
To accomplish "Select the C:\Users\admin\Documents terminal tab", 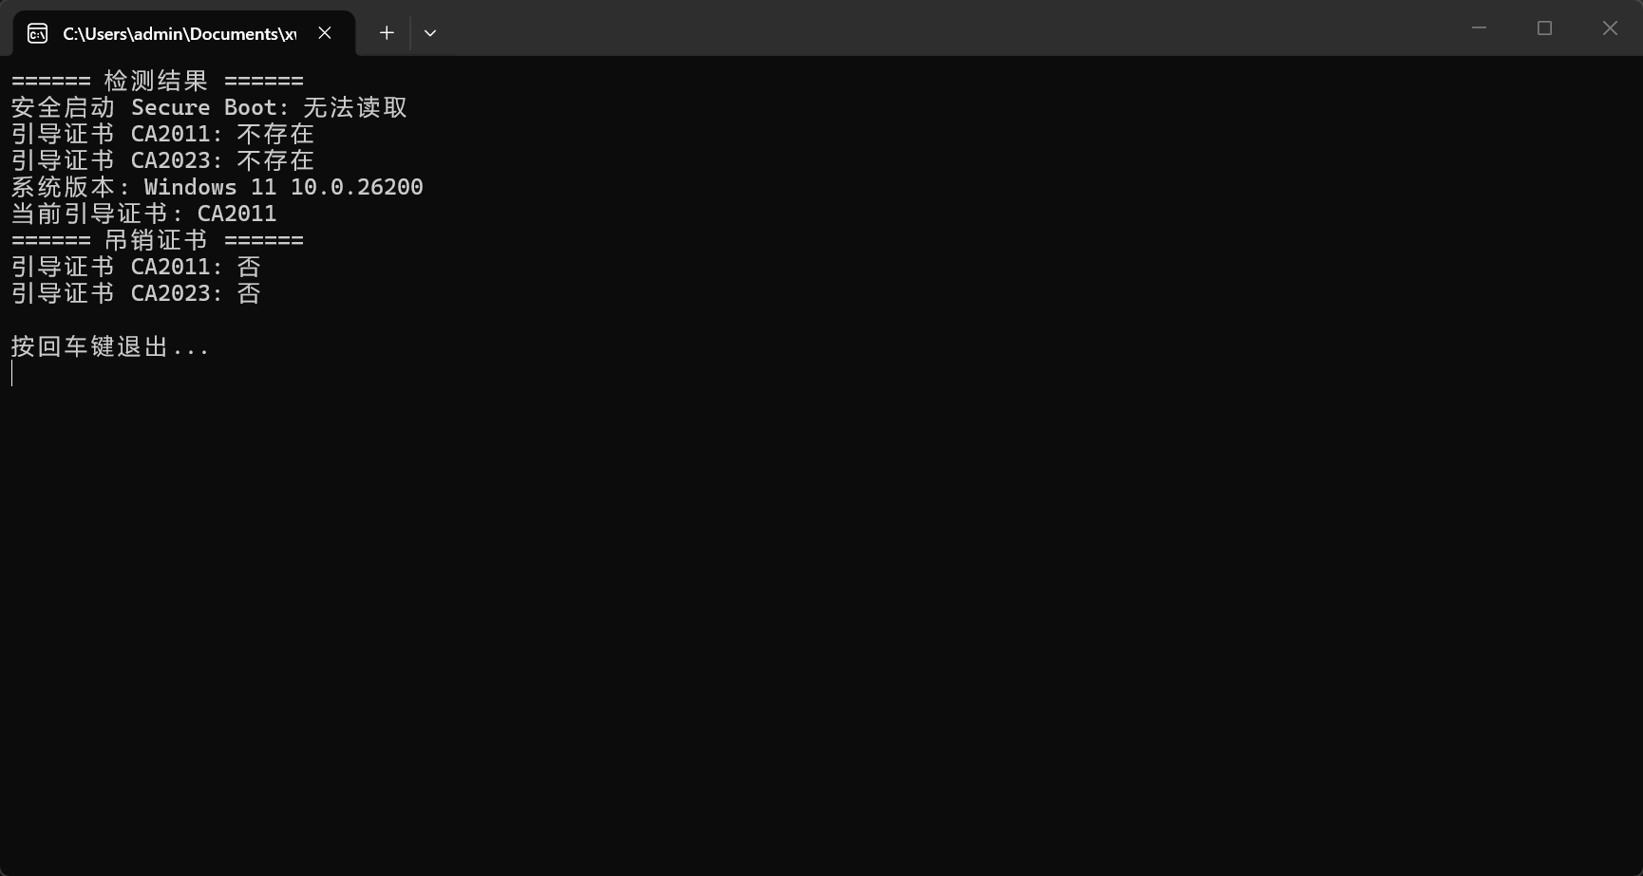I will click(184, 33).
